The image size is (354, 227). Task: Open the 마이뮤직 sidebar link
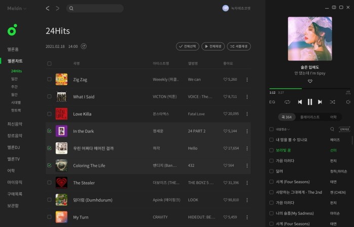click(15, 182)
